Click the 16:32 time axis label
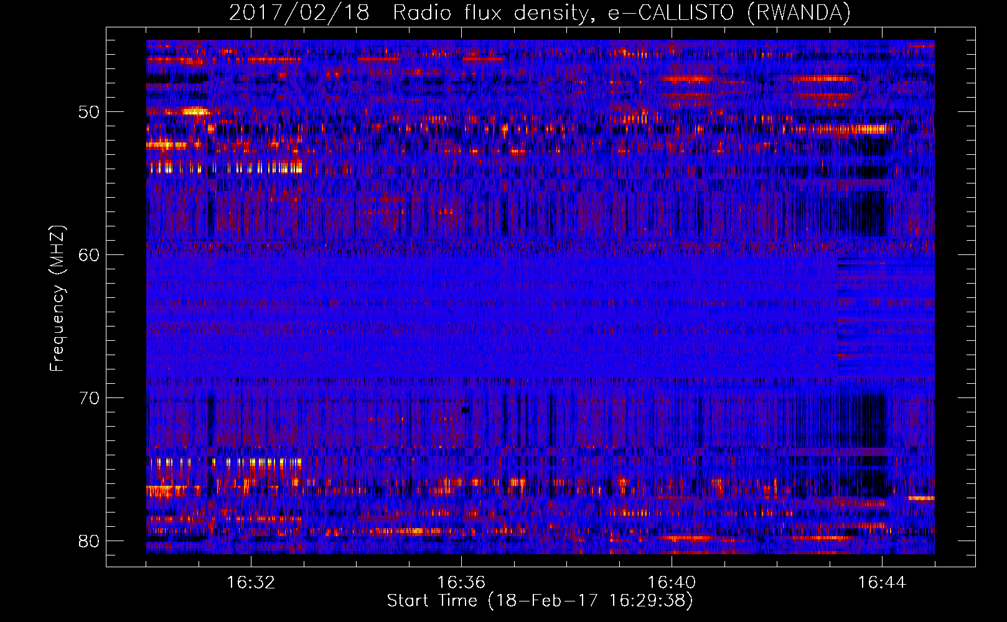This screenshot has height=622, width=1007. tap(251, 583)
